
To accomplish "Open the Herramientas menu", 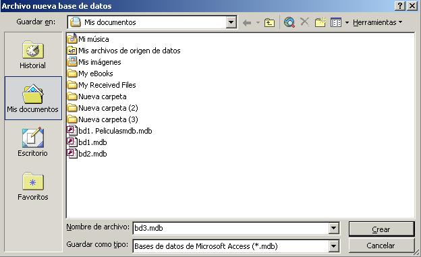I will [378, 22].
